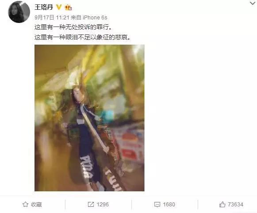This screenshot has width=257, height=213.
Task: Click the first line of post text
Action: (73, 27)
